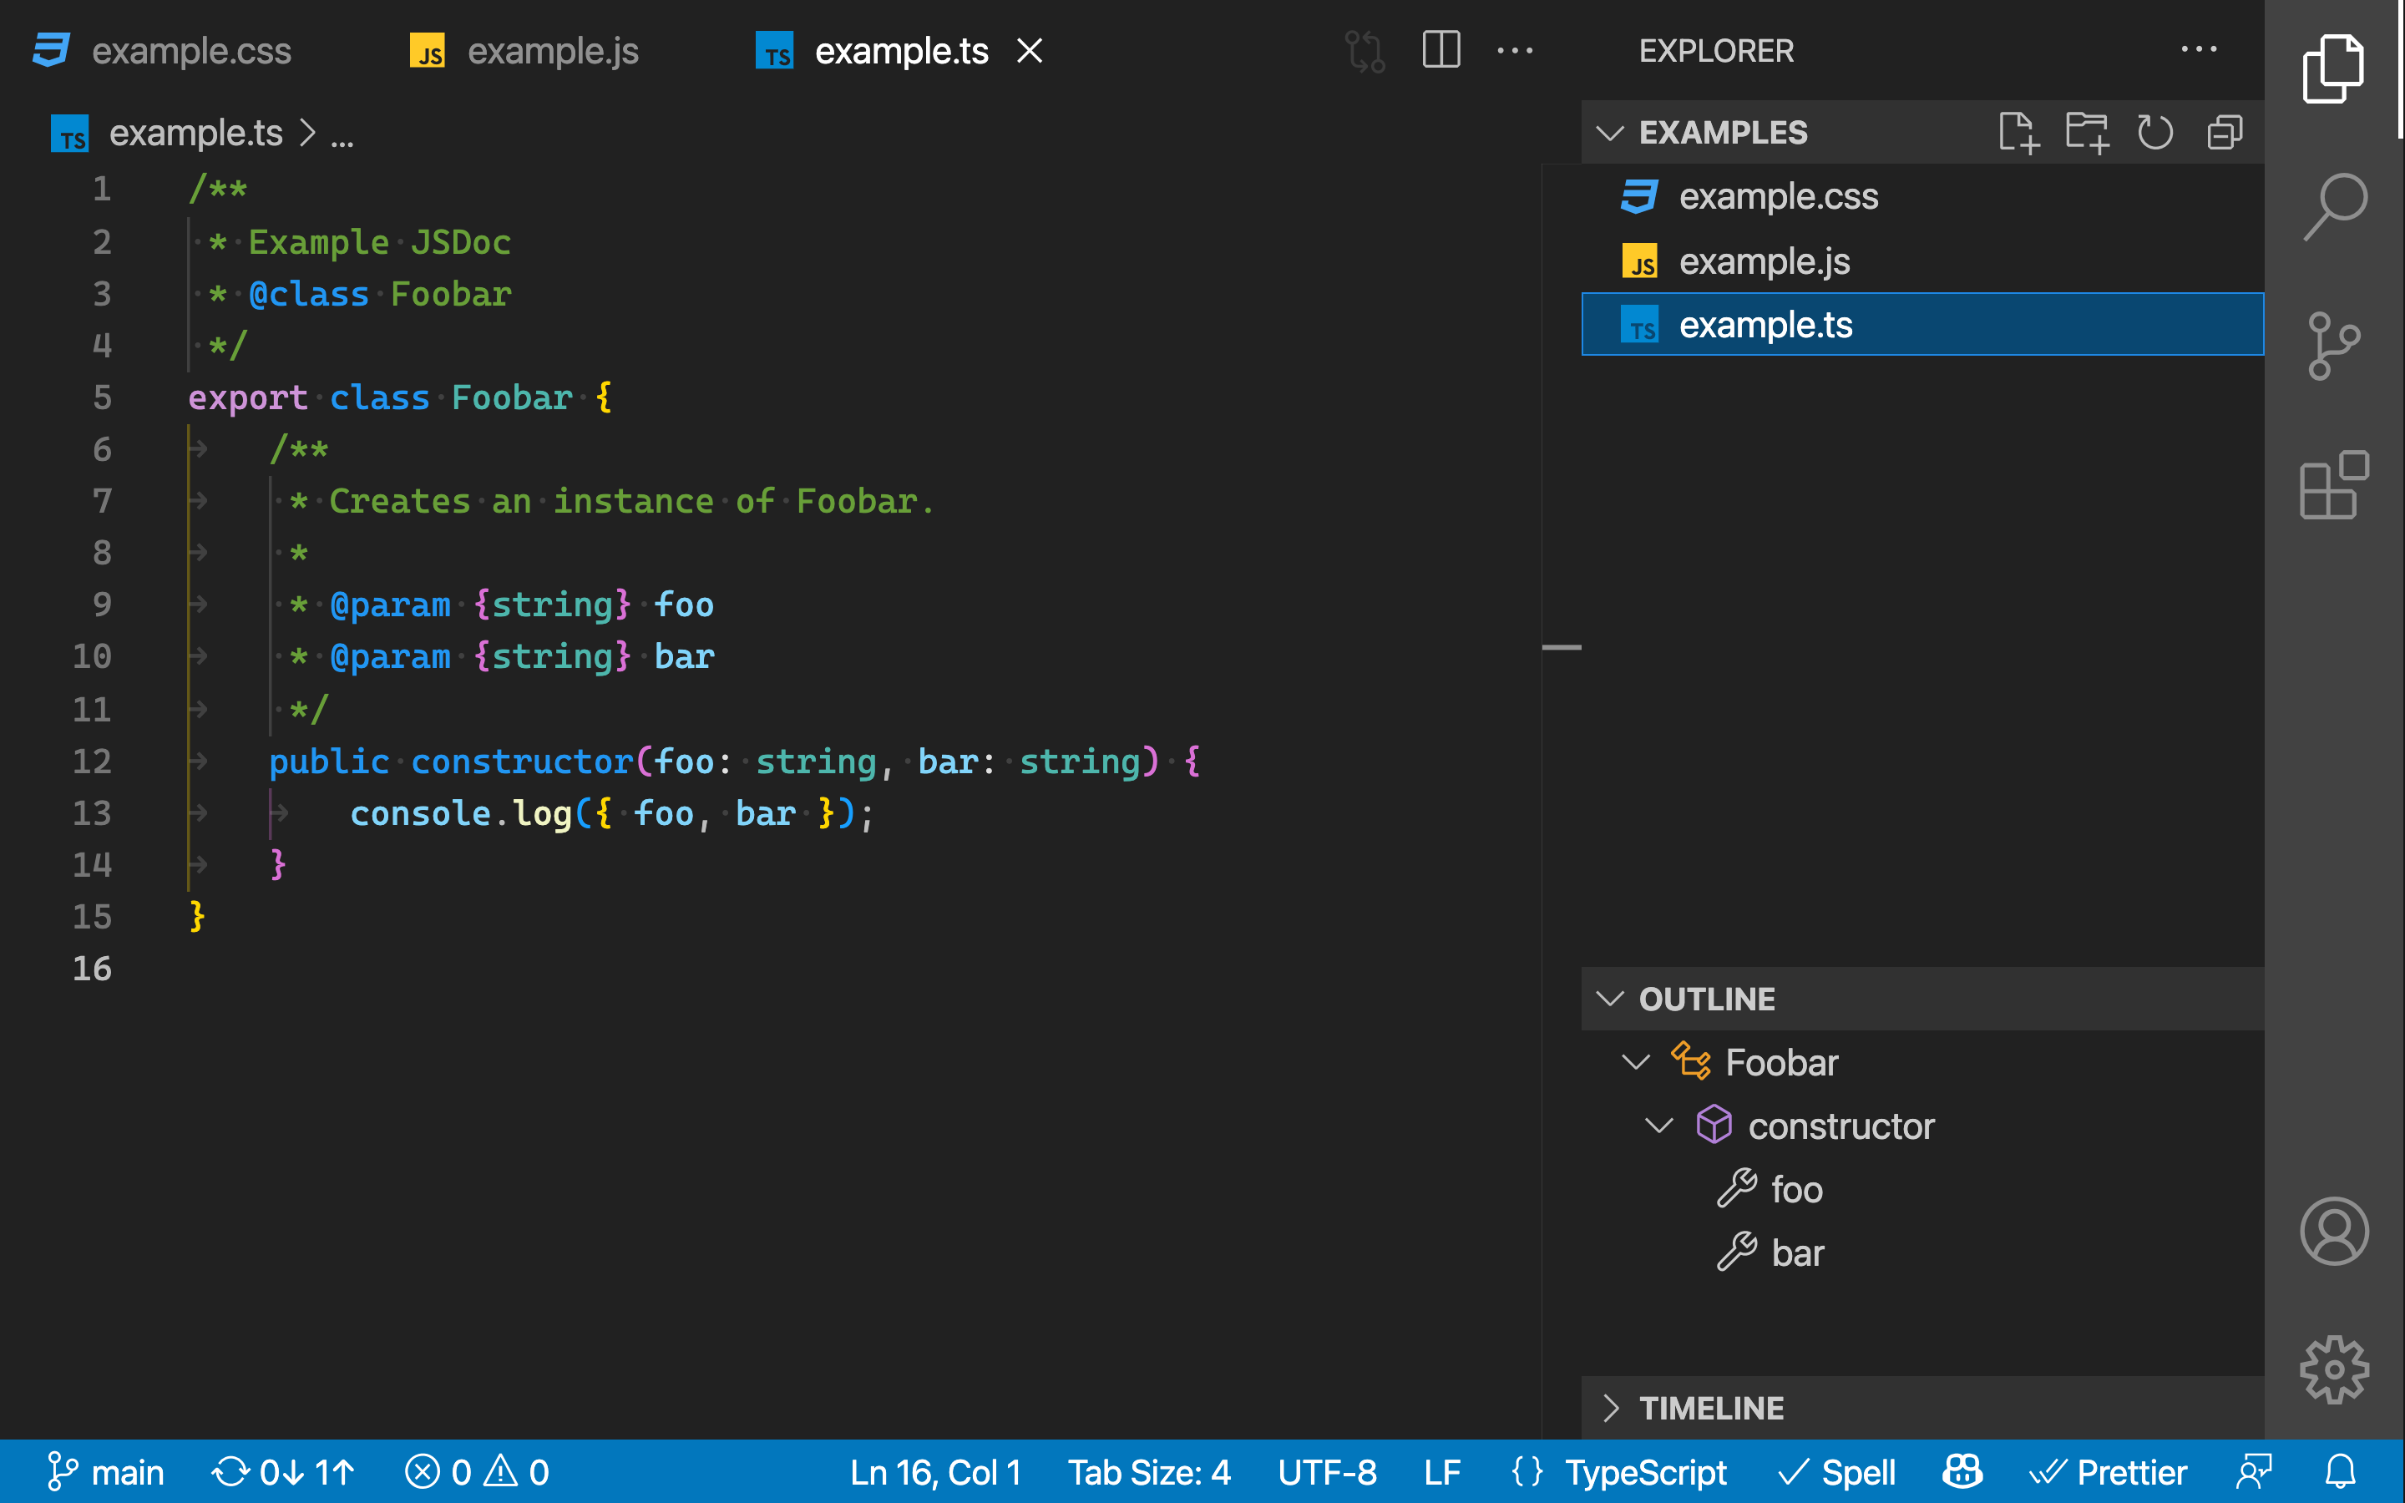Image resolution: width=2405 pixels, height=1503 pixels.
Task: Open the Manage gear menu
Action: [x=2333, y=1369]
